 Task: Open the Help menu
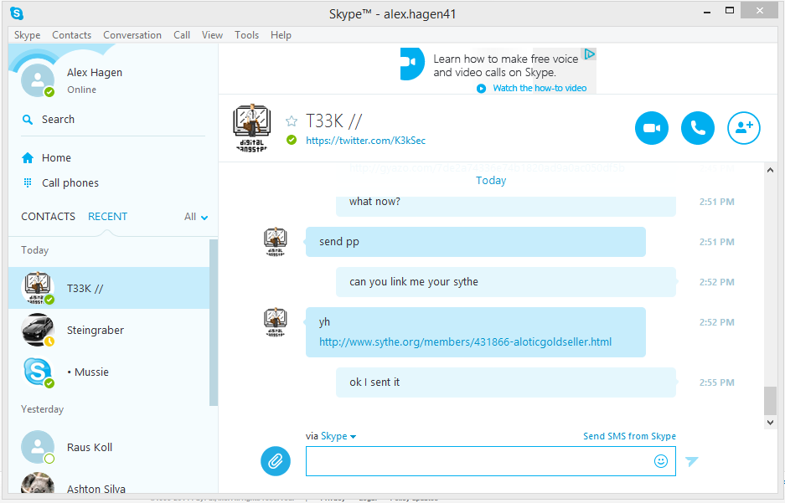[x=281, y=35]
